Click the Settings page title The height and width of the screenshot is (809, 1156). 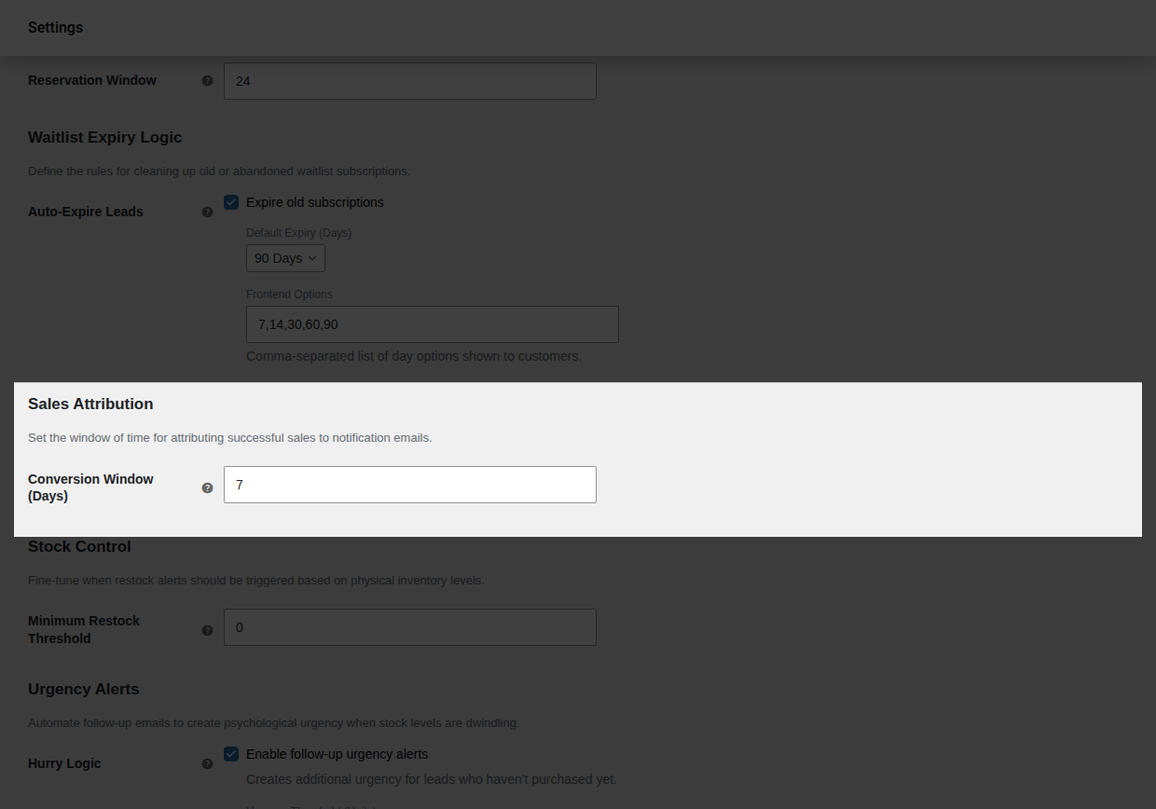pyautogui.click(x=55, y=27)
